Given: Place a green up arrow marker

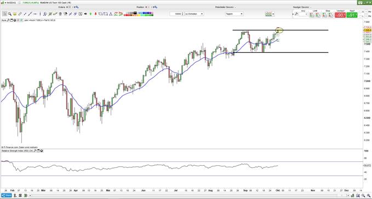Looking at the screenshot, I should [x=90, y=14].
